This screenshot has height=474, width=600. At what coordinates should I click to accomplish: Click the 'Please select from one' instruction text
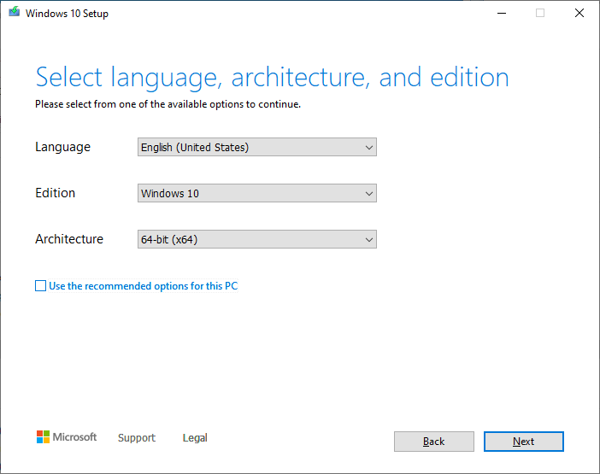click(168, 105)
